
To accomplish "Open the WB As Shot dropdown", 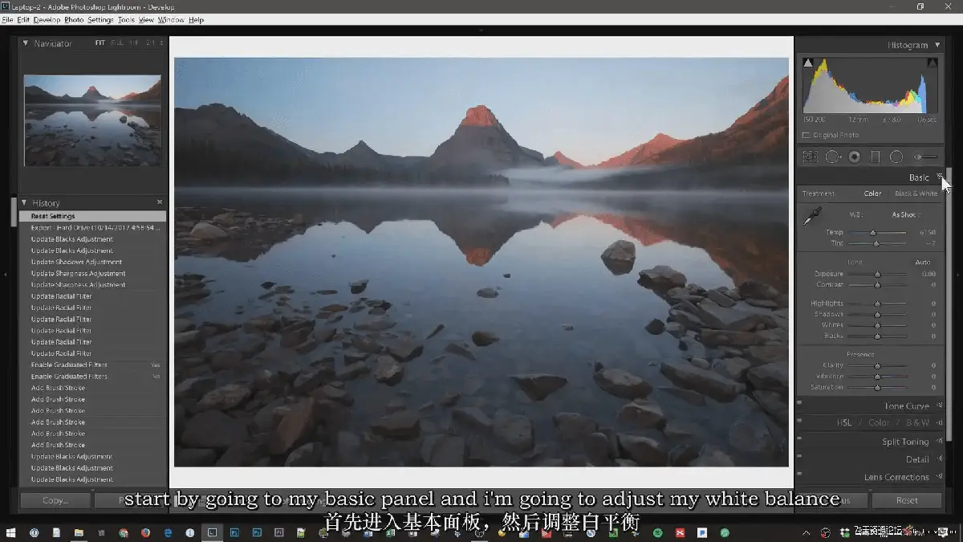I will [x=906, y=215].
